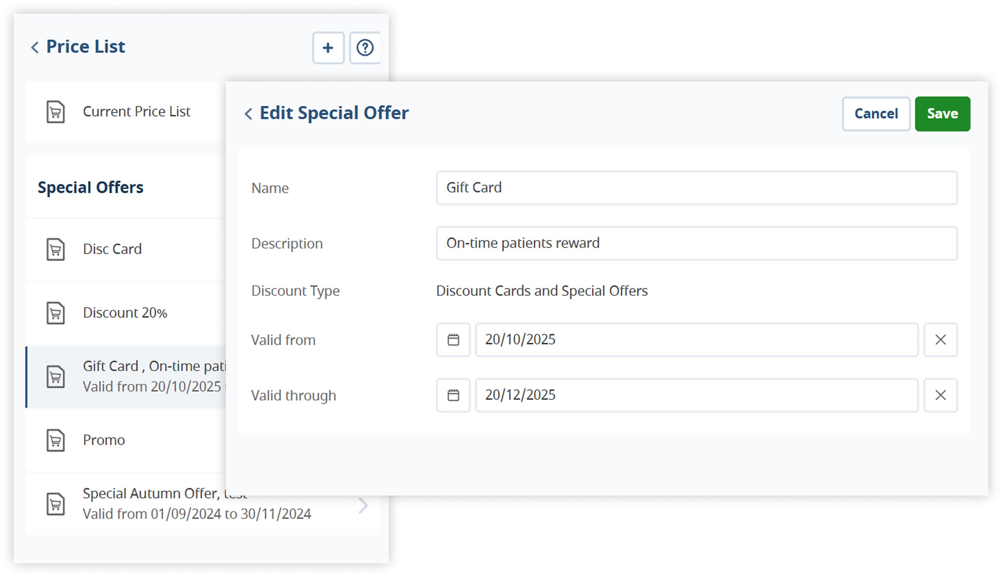The height and width of the screenshot is (577, 1002).
Task: Open the help icon on Price List
Action: (364, 48)
